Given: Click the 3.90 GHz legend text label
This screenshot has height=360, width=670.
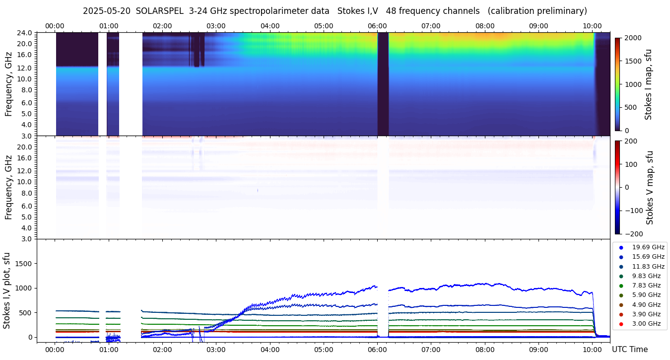Looking at the screenshot, I should (646, 314).
